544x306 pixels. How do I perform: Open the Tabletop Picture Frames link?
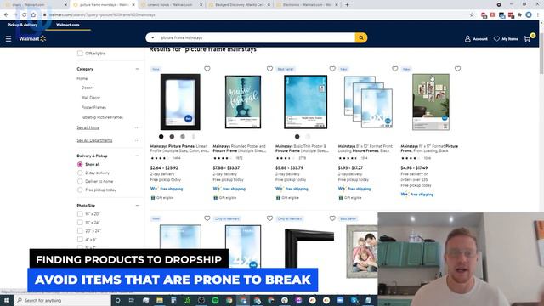pyautogui.click(x=102, y=117)
